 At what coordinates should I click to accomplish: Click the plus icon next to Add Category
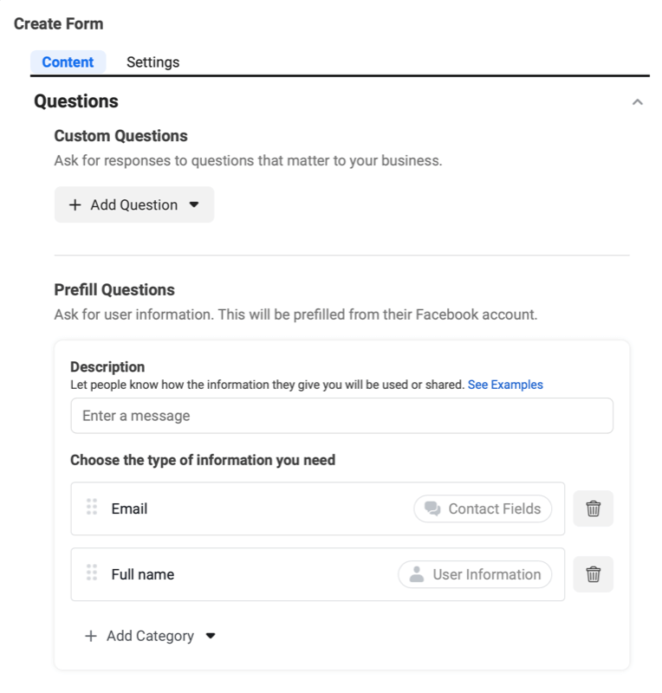91,636
